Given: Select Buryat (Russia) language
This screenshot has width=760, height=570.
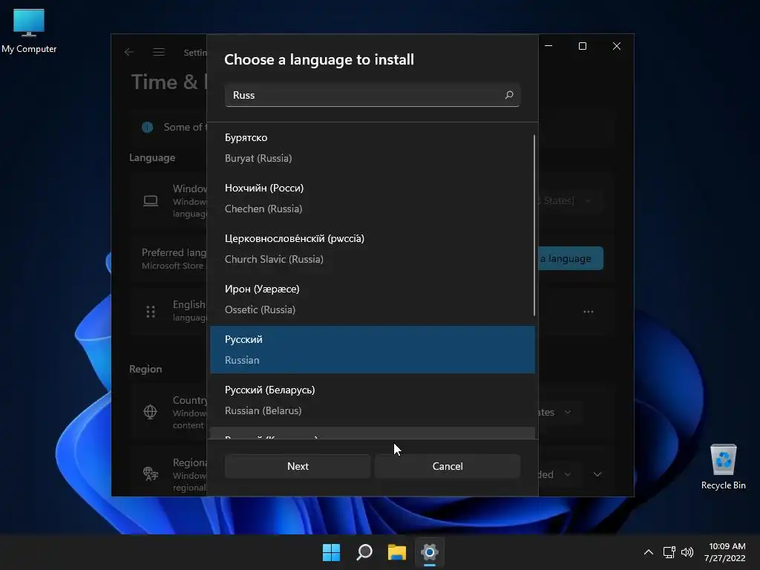Looking at the screenshot, I should pyautogui.click(x=373, y=148).
